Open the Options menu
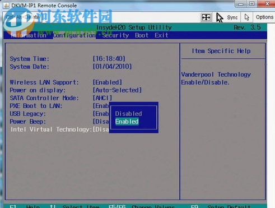 (x=264, y=17)
